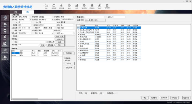Expand the 证件类型 dropdown

point(53,19)
